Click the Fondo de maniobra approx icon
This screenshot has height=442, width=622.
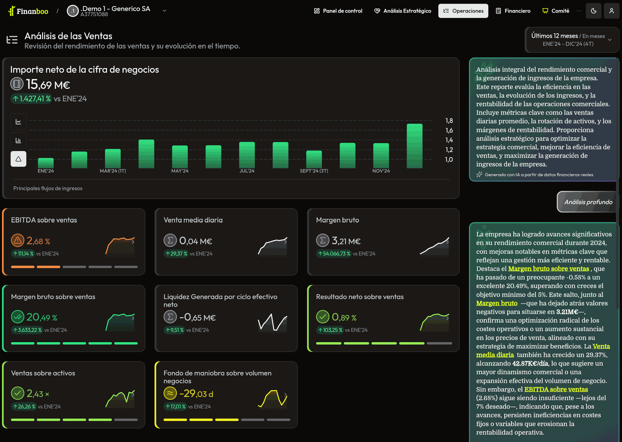(170, 393)
